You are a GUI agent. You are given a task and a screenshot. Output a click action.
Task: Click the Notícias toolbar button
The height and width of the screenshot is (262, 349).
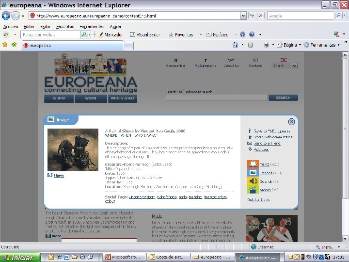pos(217,34)
